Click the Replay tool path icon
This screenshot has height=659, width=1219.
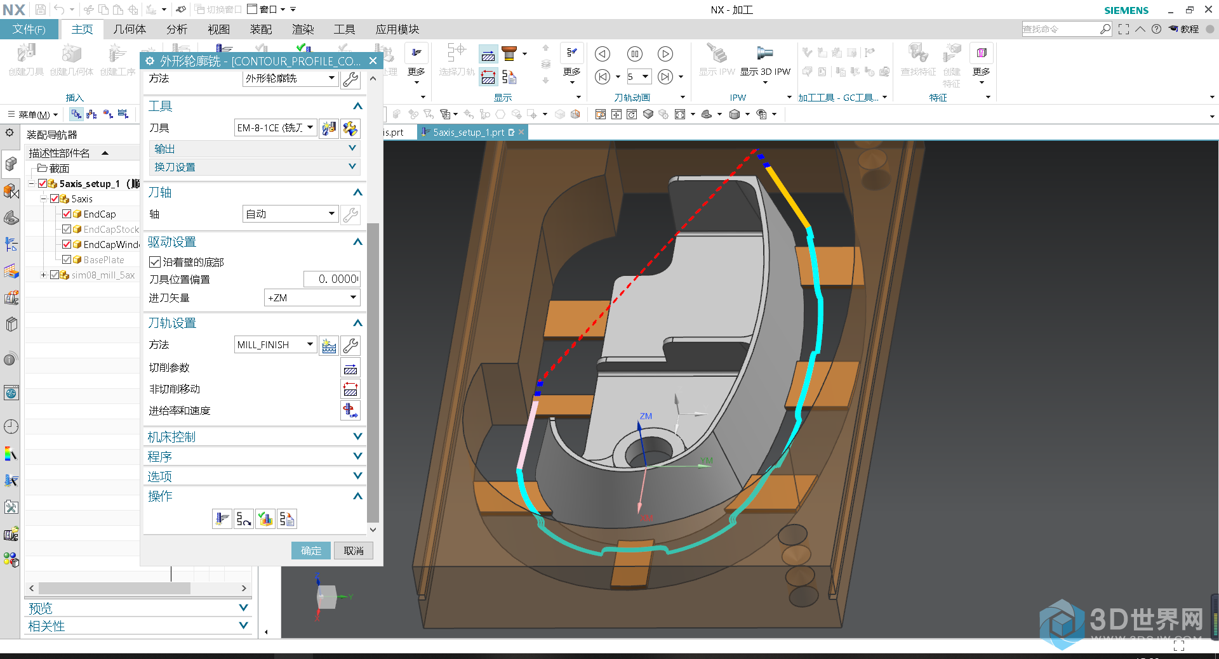(x=244, y=519)
